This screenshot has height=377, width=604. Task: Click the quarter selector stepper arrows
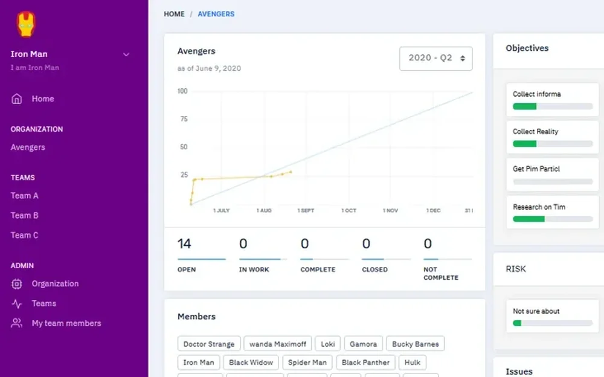pos(463,59)
